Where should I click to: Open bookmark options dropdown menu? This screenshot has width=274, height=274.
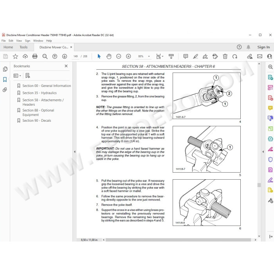pos(17,76)
